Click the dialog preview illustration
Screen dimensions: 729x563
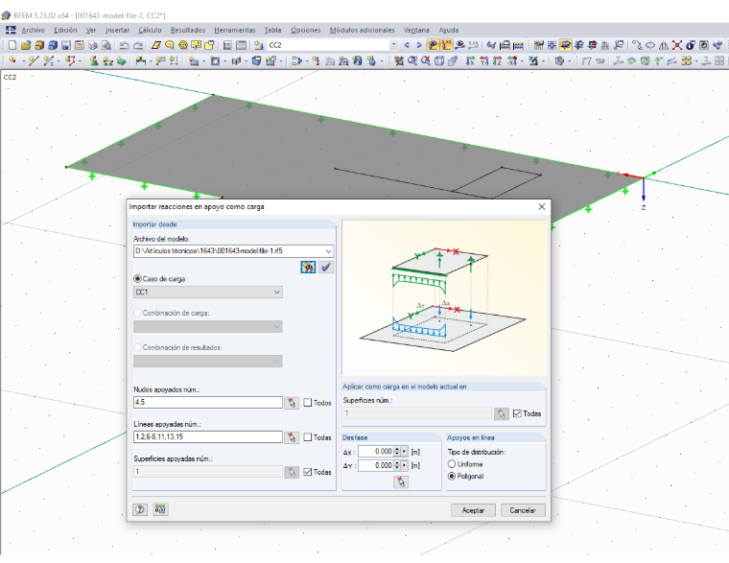tap(444, 297)
